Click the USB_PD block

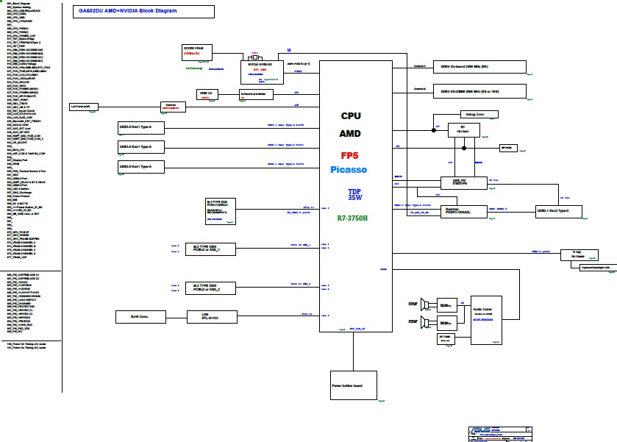pyautogui.click(x=463, y=183)
